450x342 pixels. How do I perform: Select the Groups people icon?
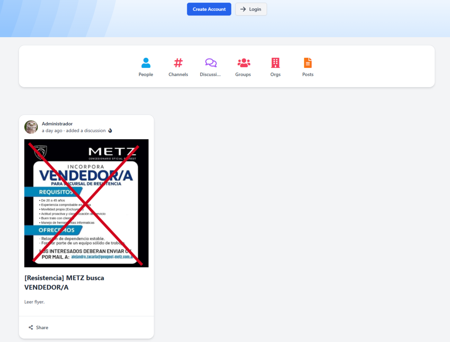click(x=243, y=63)
